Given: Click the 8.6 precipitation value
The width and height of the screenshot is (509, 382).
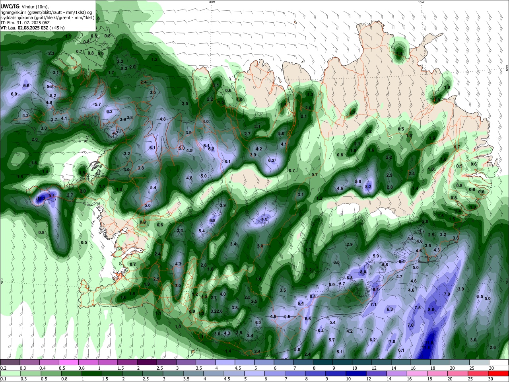Looking at the screenshot, I should [431, 310].
